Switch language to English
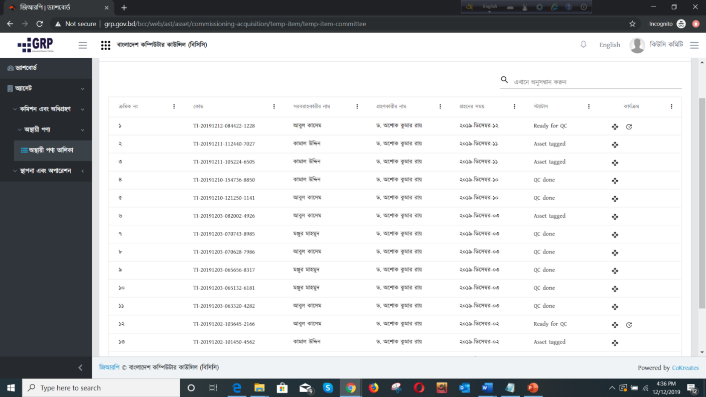The image size is (706, 397). (609, 45)
